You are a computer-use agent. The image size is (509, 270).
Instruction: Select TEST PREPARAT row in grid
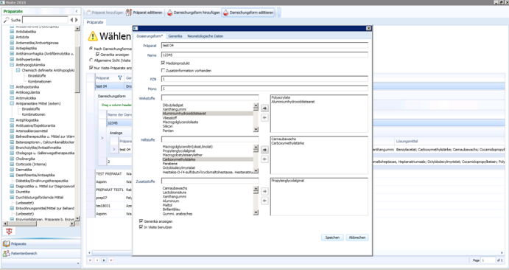109,174
